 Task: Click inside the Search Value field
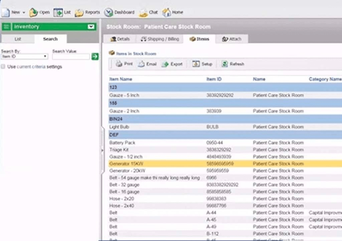[x=70, y=56]
